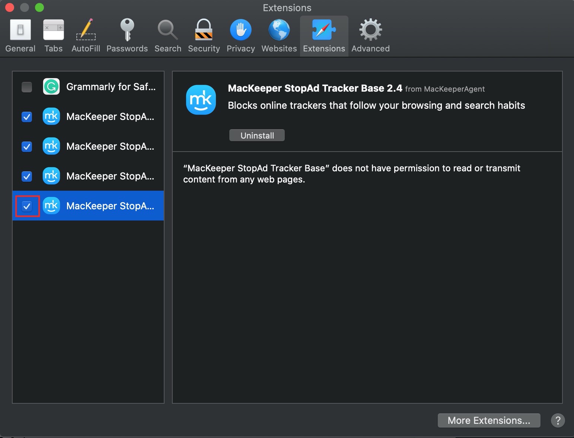Click the 'from MacKeeperAgent' text
Image resolution: width=574 pixels, height=438 pixels.
pyautogui.click(x=445, y=89)
